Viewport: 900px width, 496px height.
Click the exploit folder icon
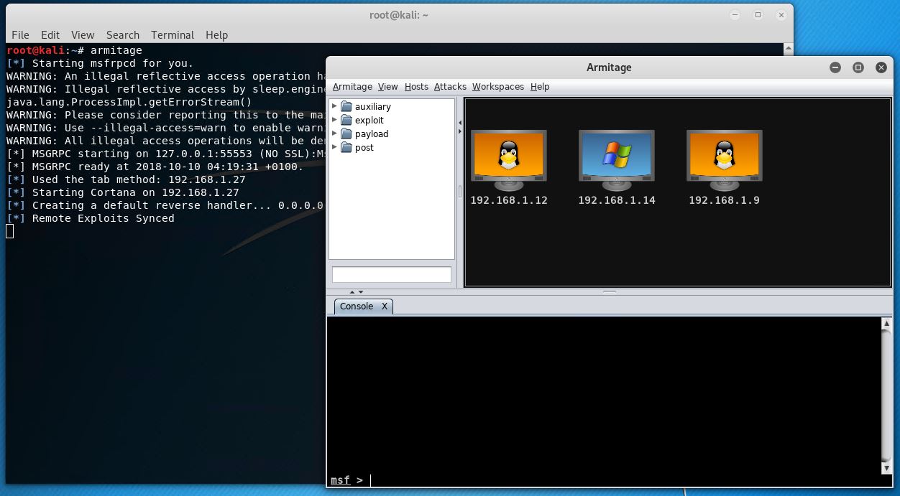(346, 120)
